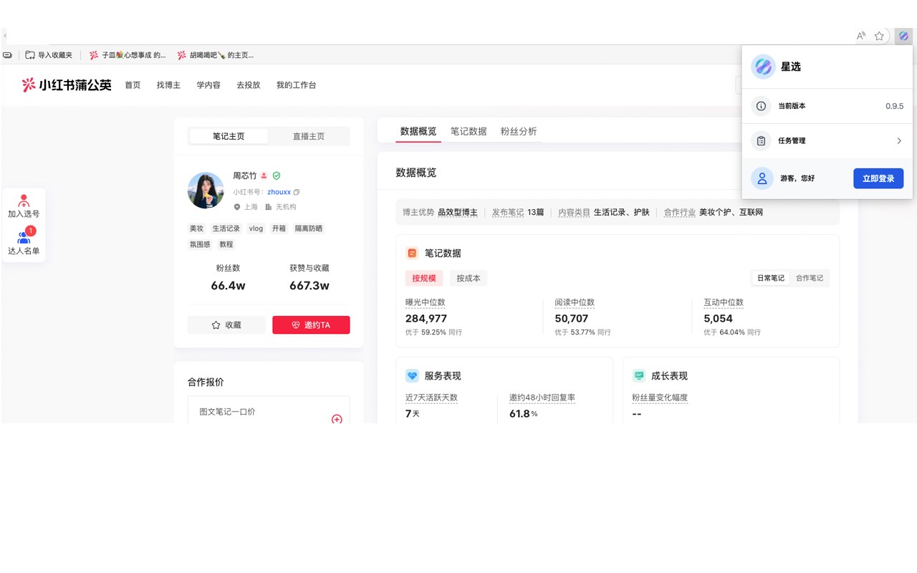Click the 当前版本 info icon
Viewport: 917px width, 573px height.
tap(761, 106)
